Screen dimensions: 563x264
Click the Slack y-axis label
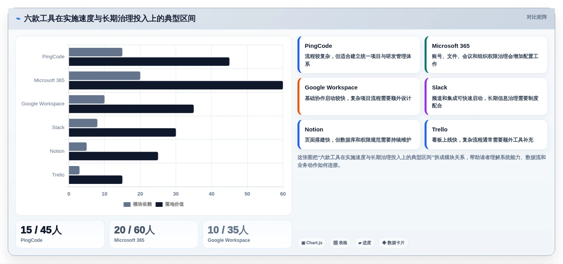[58, 128]
